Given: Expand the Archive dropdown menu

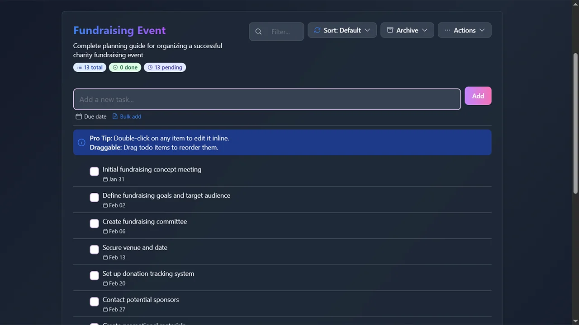Looking at the screenshot, I should tap(407, 30).
